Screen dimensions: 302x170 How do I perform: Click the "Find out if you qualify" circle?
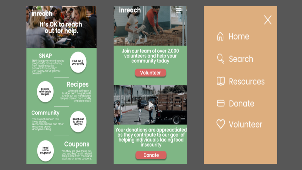click(x=78, y=62)
